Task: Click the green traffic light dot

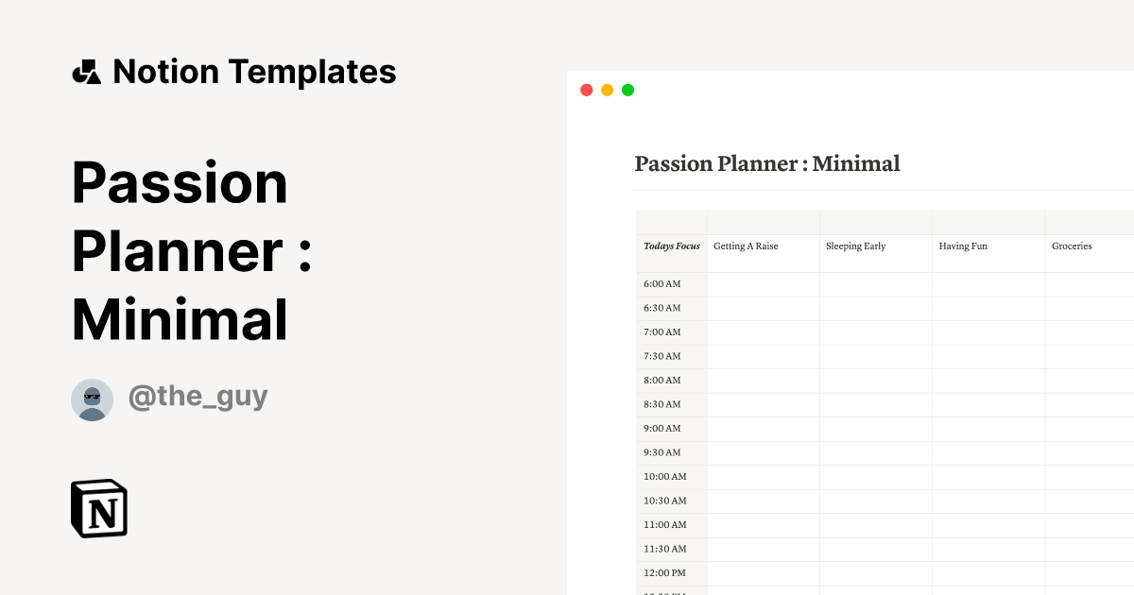Action: point(627,90)
